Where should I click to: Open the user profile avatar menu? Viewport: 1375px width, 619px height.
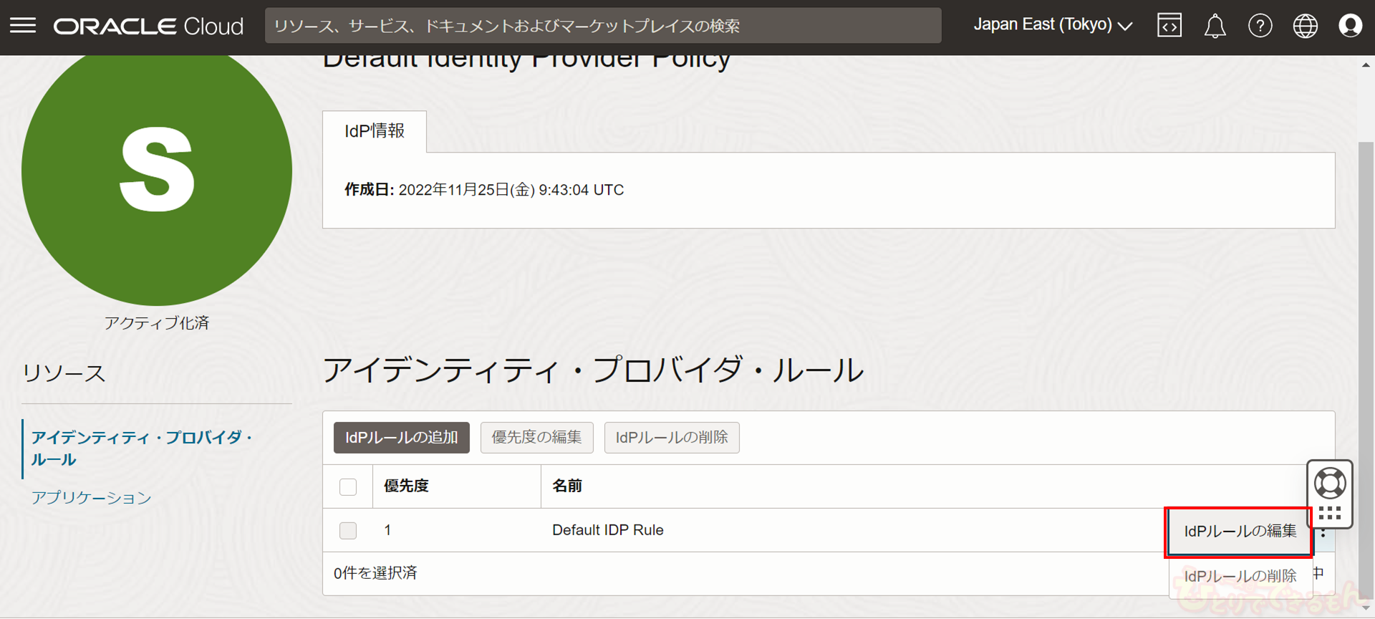[1350, 26]
